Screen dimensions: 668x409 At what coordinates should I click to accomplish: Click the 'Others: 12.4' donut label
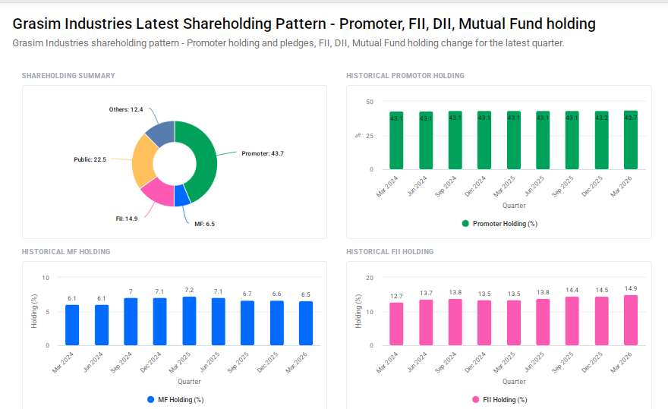(126, 109)
